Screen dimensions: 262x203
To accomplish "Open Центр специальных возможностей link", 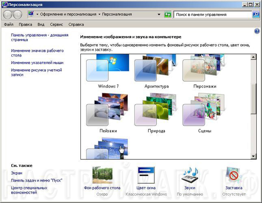I will [x=29, y=190].
